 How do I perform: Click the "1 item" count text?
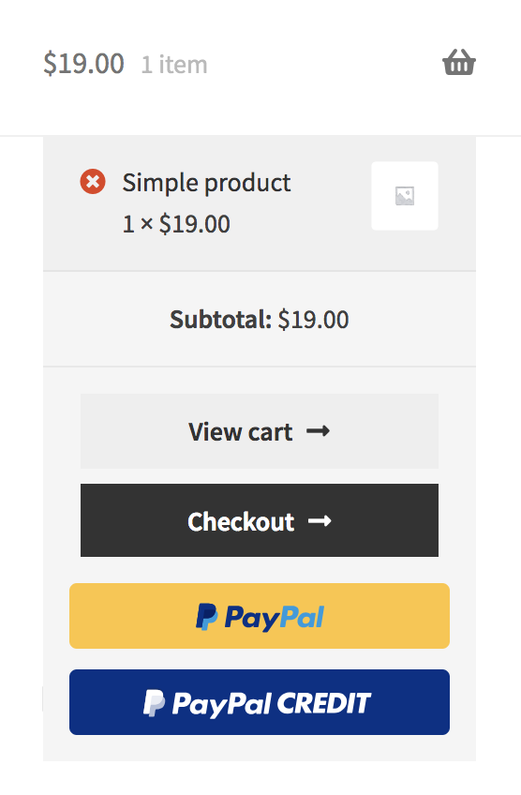click(174, 65)
